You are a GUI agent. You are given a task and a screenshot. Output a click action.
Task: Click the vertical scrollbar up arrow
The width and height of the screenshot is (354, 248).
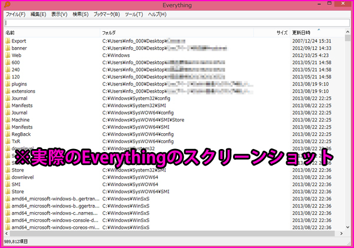point(348,32)
